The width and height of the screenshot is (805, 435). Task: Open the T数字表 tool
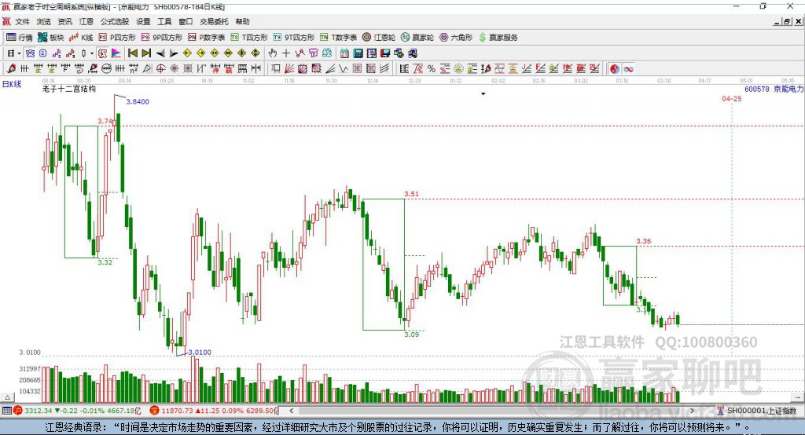pos(338,38)
